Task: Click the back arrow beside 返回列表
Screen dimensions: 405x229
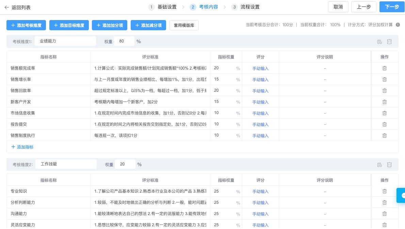Action: tap(7, 7)
